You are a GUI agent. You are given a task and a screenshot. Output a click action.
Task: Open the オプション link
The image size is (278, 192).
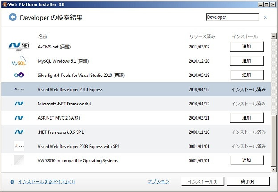[x=159, y=182]
